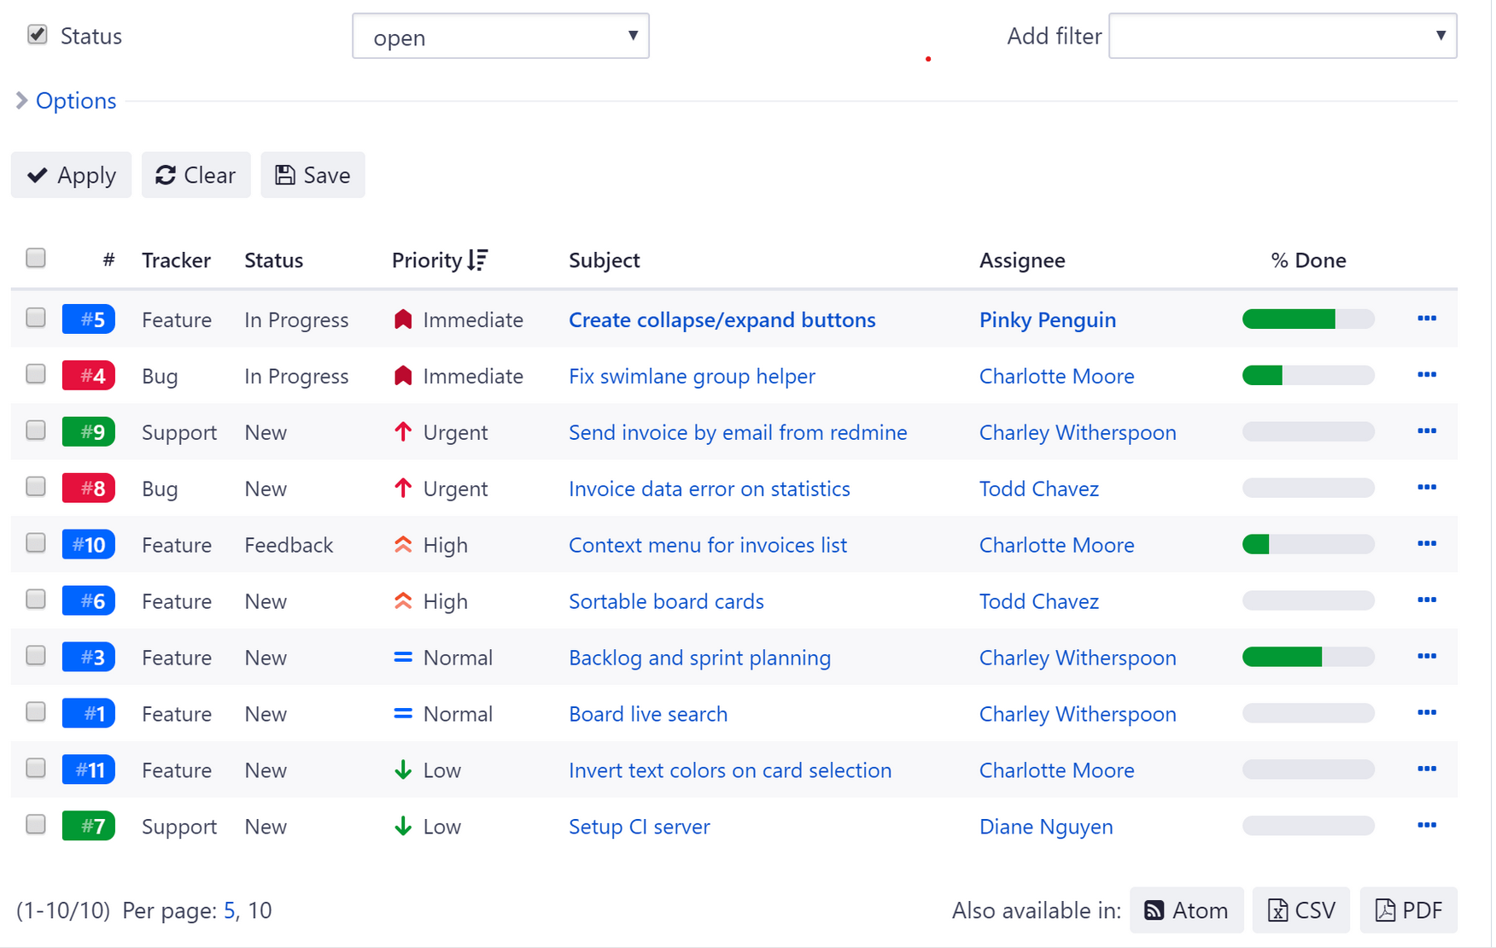Click progress bar for Backlog and sprint planning
The image size is (1496, 948).
click(1307, 657)
